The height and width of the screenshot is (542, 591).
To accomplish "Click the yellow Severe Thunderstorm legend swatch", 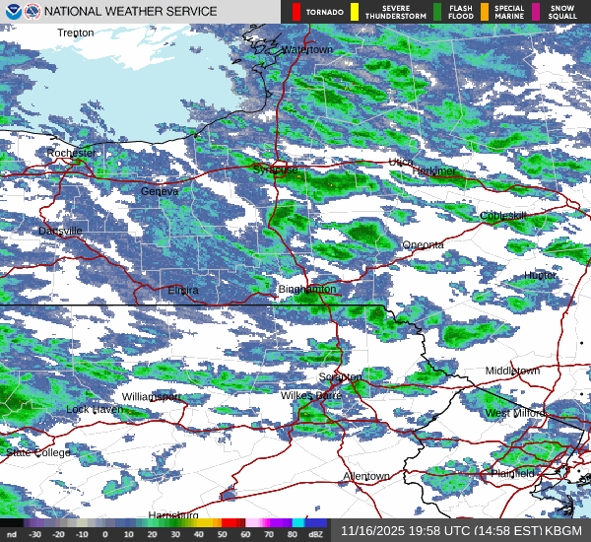I will pos(356,12).
